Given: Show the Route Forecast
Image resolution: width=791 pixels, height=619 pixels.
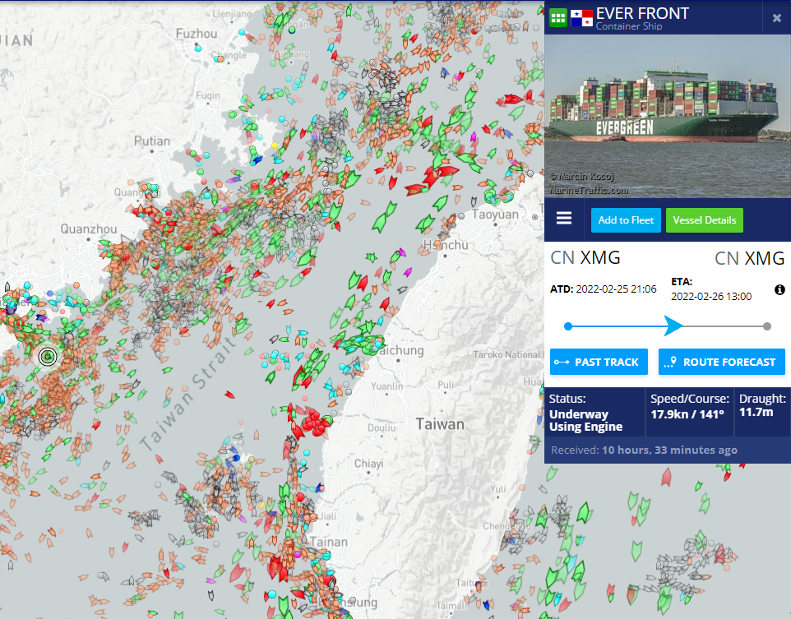Looking at the screenshot, I should point(722,362).
